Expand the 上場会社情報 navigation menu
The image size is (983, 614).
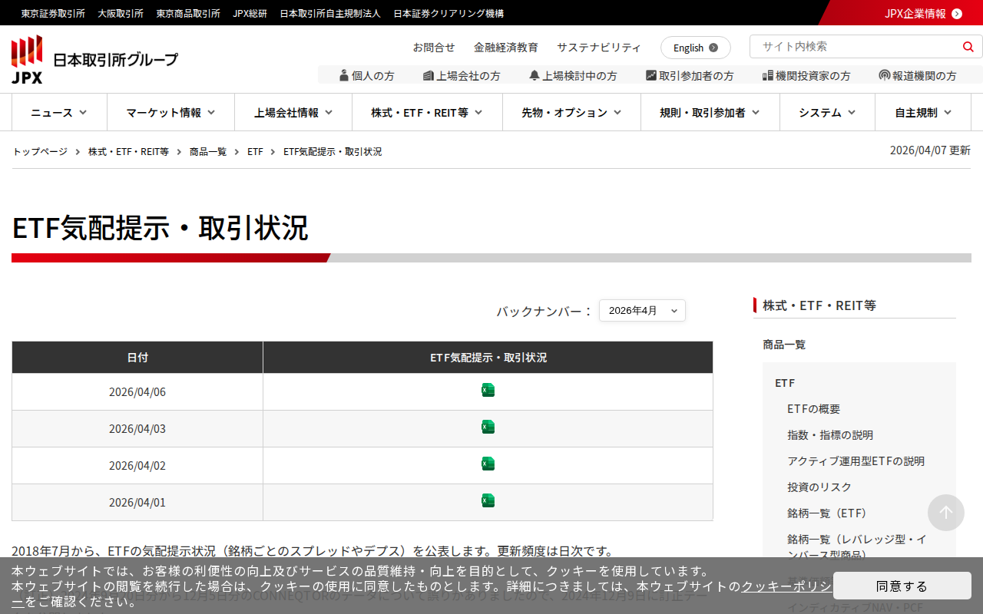coord(293,112)
